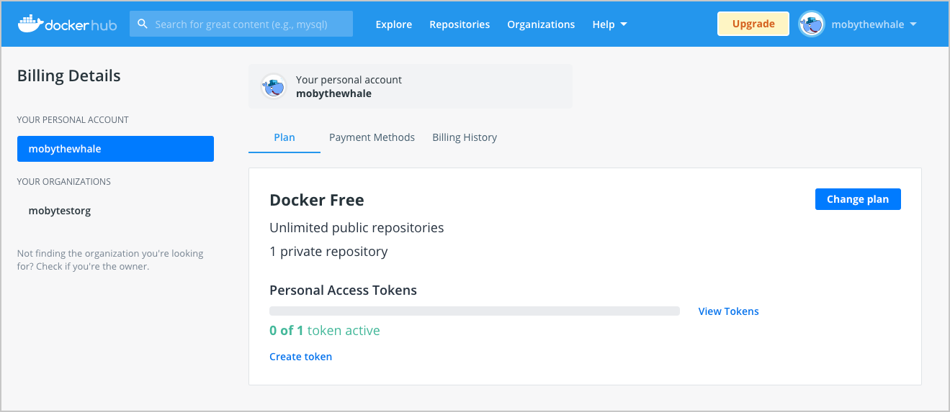Click the Billing Details heading
Image resolution: width=950 pixels, height=412 pixels.
[69, 76]
